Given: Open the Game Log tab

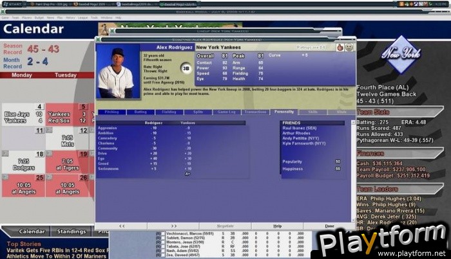Looking at the screenshot, I should click(x=227, y=112).
